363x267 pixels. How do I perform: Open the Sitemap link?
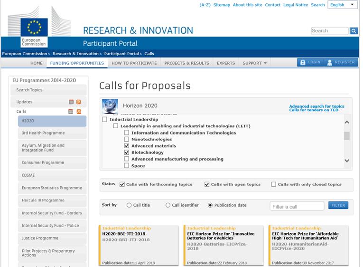[222, 5]
